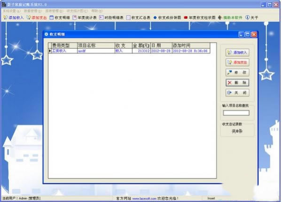Click the 修改 edit button
The image size is (282, 202).
tap(237, 73)
